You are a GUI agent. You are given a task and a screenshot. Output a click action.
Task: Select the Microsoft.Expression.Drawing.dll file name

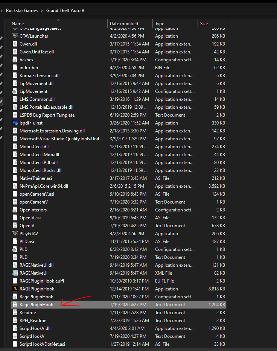pos(52,131)
